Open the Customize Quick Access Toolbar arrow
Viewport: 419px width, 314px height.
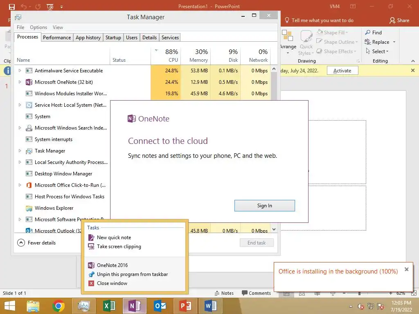62,7
